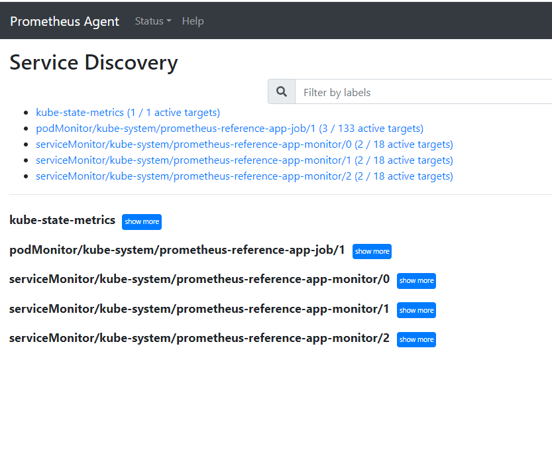
Task: Click the bold serviceMonitor app-monitor/2 section heading
Action: (199, 338)
